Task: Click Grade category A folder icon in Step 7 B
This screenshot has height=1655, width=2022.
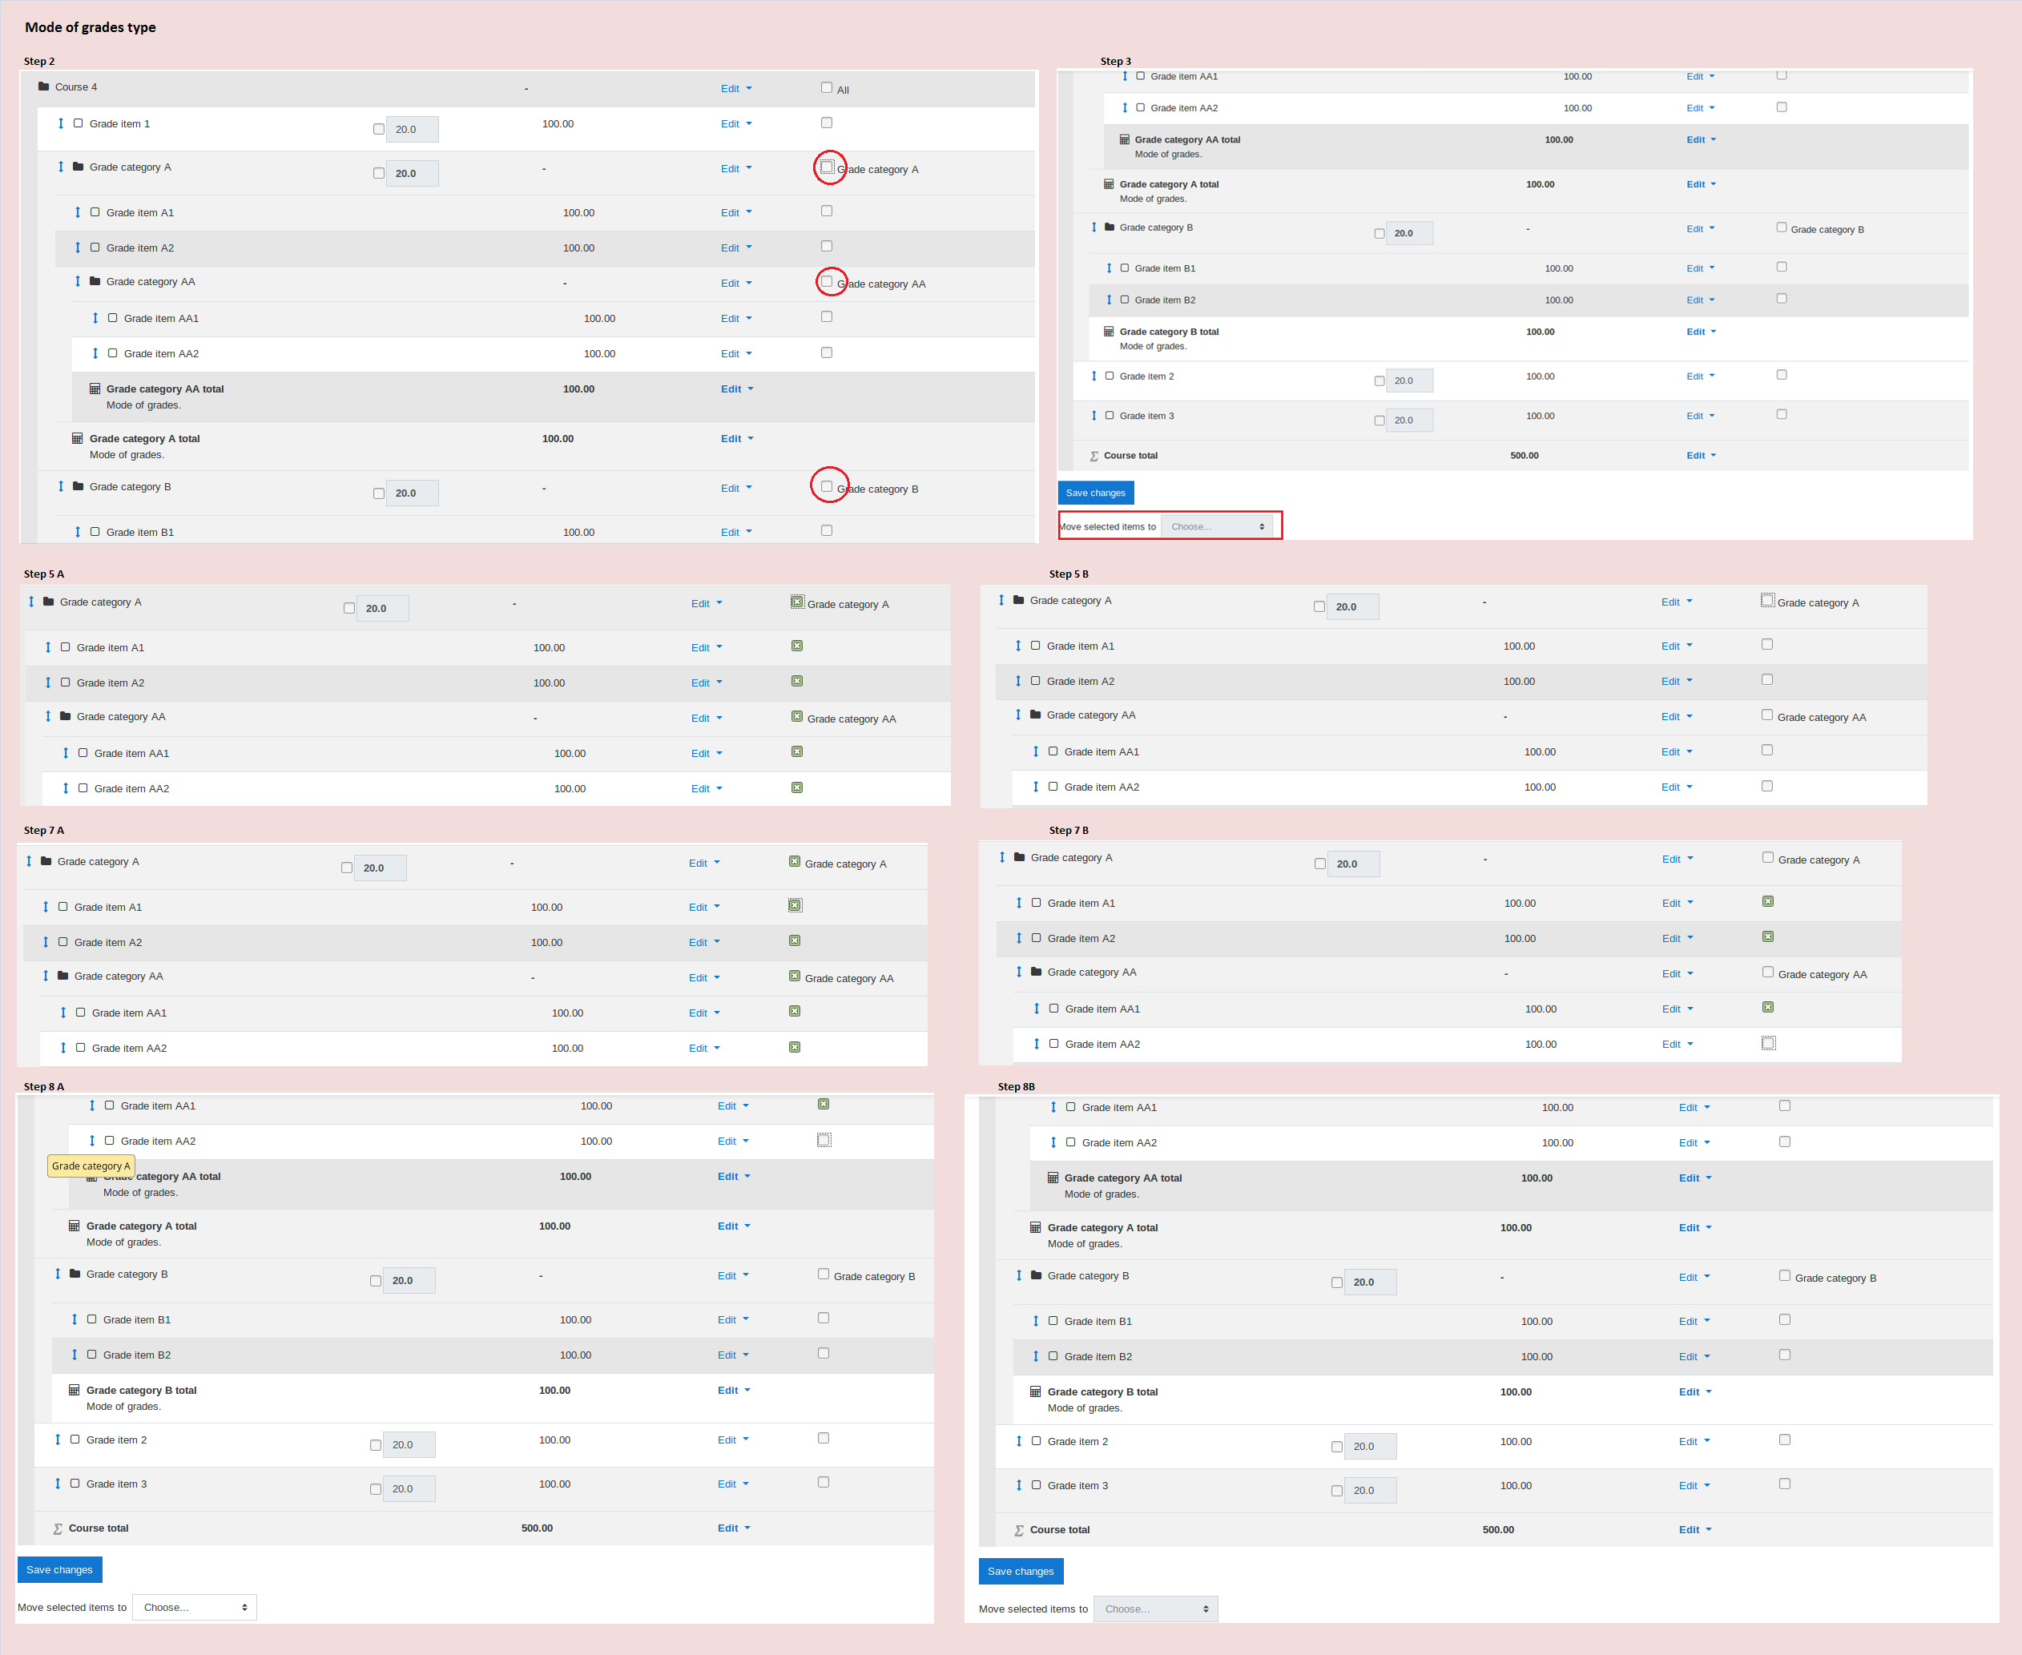Action: (1020, 857)
